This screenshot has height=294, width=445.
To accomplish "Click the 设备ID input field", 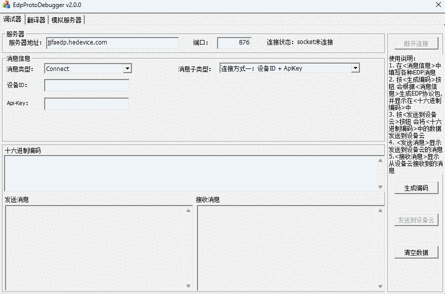I will (x=86, y=85).
